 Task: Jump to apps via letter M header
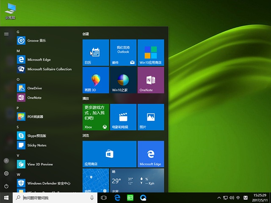click(x=19, y=51)
